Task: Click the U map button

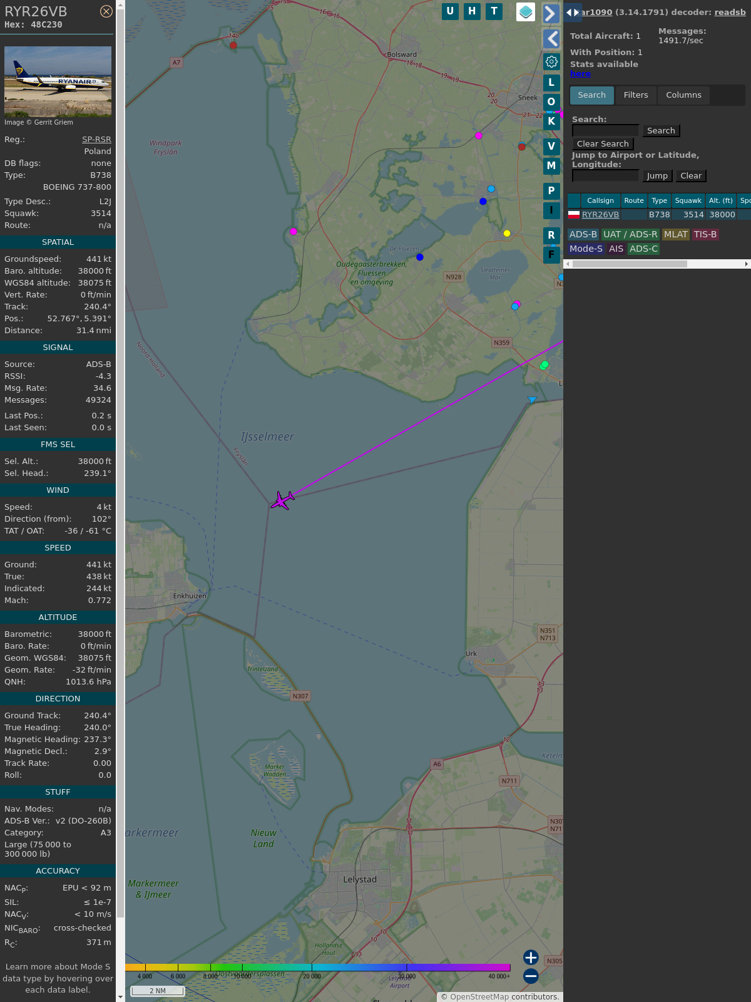Action: [450, 11]
